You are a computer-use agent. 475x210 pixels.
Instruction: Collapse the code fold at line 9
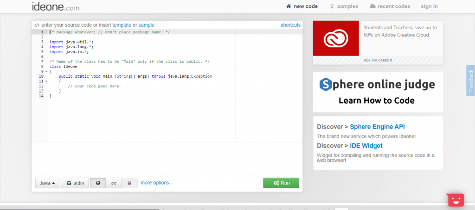click(46, 71)
